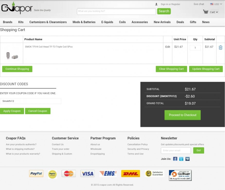The width and height of the screenshot is (225, 190).
Task: Open the Gifts menu
Action: [x=193, y=22]
